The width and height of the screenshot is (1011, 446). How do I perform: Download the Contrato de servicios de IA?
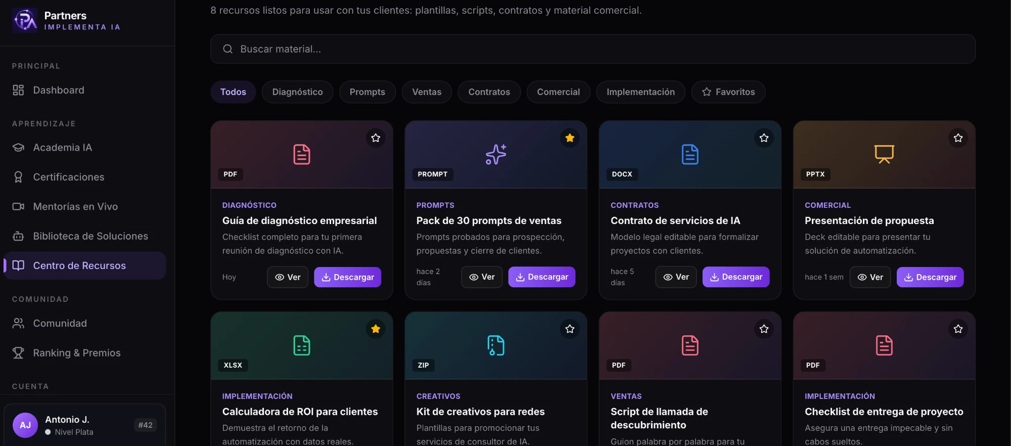pyautogui.click(x=736, y=277)
